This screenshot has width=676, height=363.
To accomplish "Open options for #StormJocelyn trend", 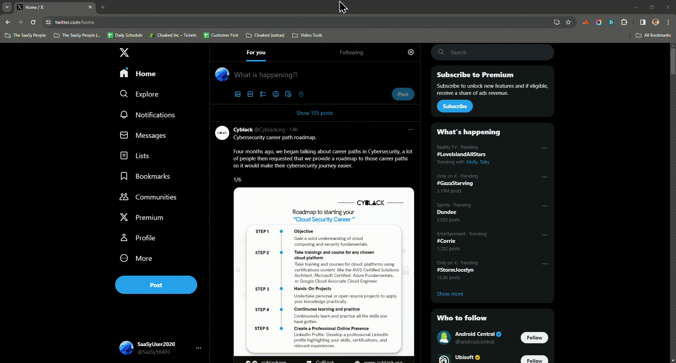I will (545, 264).
